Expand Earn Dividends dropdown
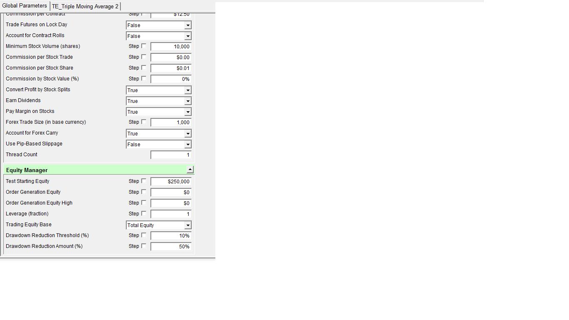The width and height of the screenshot is (569, 320). click(x=187, y=101)
